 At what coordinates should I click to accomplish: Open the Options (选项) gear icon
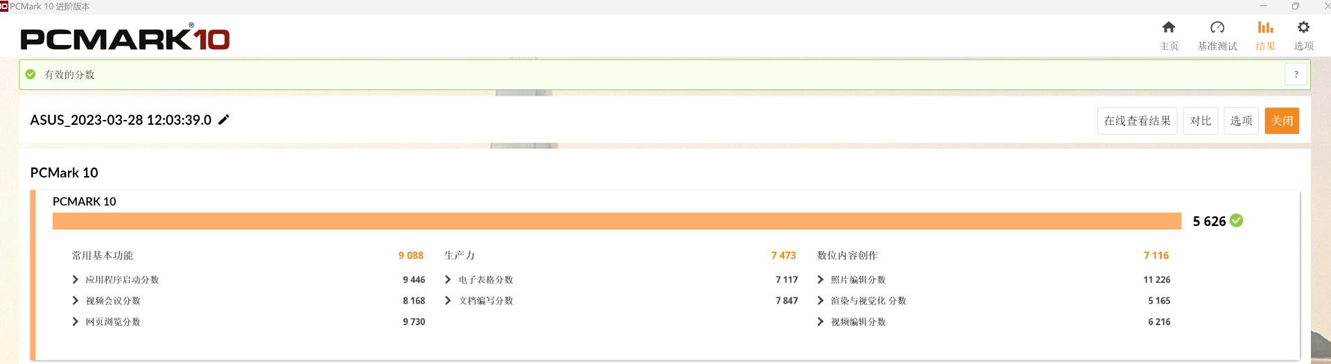[1303, 28]
